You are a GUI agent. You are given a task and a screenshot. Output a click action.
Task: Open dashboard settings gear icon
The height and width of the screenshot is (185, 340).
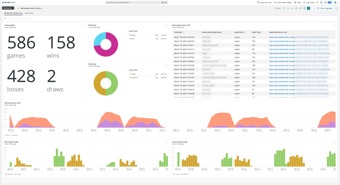click(304, 8)
